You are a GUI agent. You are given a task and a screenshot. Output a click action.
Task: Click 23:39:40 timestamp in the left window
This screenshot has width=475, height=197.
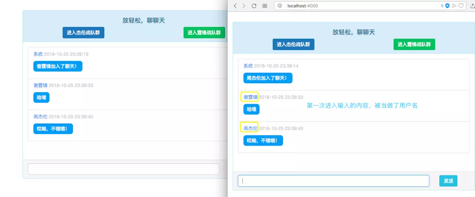point(71,116)
